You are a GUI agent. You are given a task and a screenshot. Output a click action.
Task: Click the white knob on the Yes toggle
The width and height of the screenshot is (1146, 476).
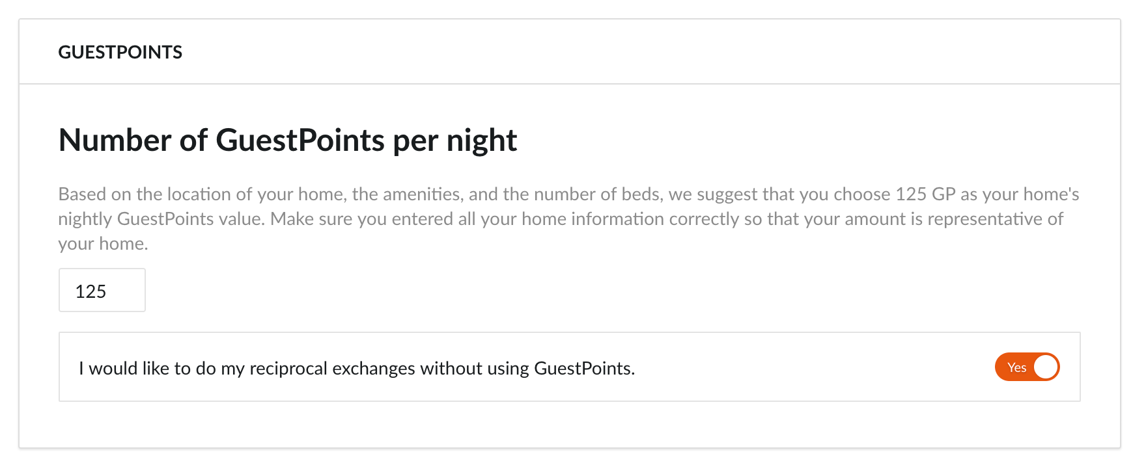point(1046,367)
